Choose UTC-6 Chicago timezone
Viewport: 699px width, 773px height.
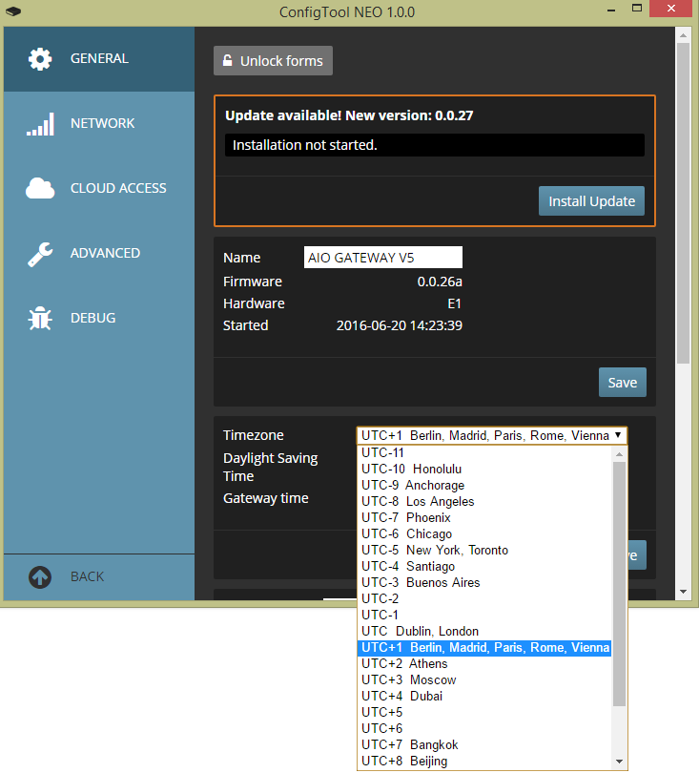coord(484,533)
